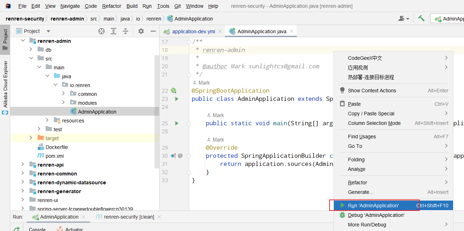
Task: Click renren-security breadcrumb
Action: 25,19
